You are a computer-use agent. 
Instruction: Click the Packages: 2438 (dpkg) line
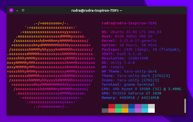[141, 49]
